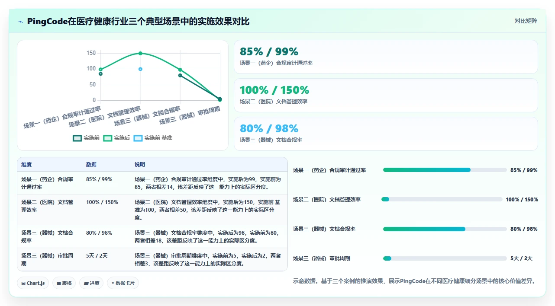Click table cell 80% / 98%
The width and height of the screenshot is (555, 306).
pyautogui.click(x=99, y=233)
